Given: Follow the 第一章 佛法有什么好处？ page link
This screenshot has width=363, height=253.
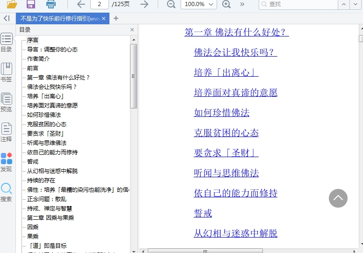Looking at the screenshot, I should point(237,32).
